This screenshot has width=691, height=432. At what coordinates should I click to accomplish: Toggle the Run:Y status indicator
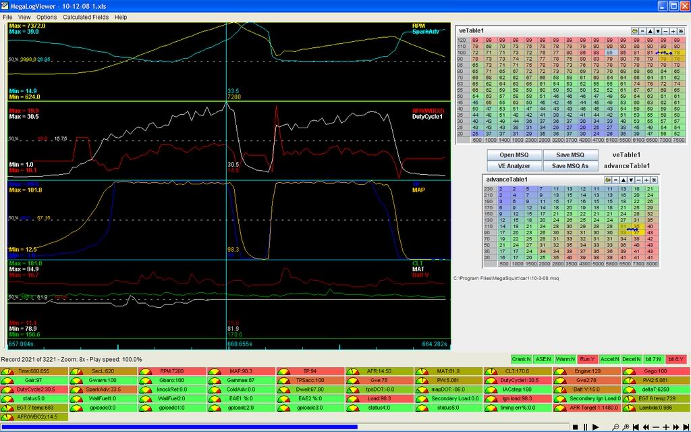[588, 359]
